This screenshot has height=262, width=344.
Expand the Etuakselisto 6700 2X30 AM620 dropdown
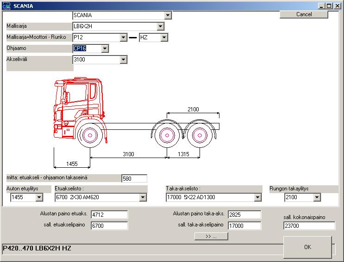[143, 197]
